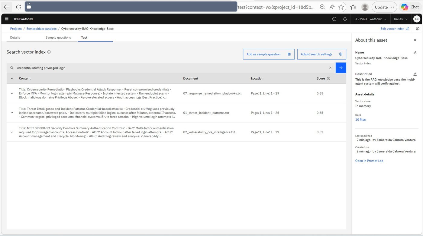The height and width of the screenshot is (236, 423).
Task: Click the IBM watsonx logo text
Action: tap(23, 19)
